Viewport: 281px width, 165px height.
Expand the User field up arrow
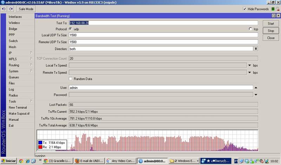point(256,88)
